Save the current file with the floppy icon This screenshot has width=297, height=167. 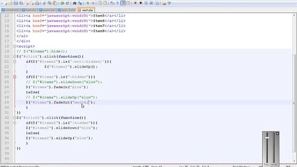coord(16,3)
